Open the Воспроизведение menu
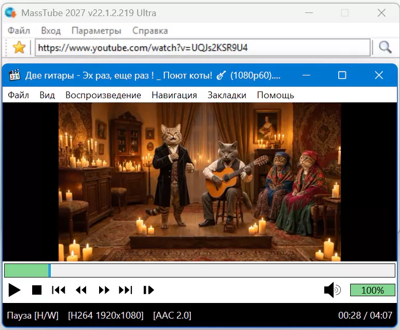 point(103,95)
